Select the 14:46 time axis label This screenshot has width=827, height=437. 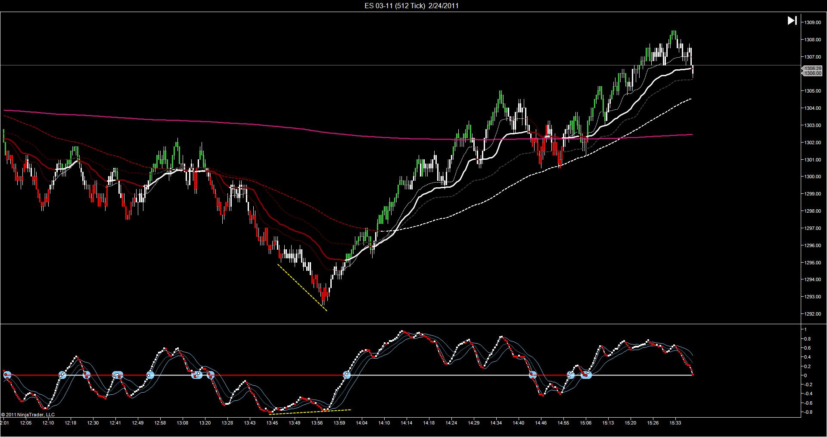(541, 423)
